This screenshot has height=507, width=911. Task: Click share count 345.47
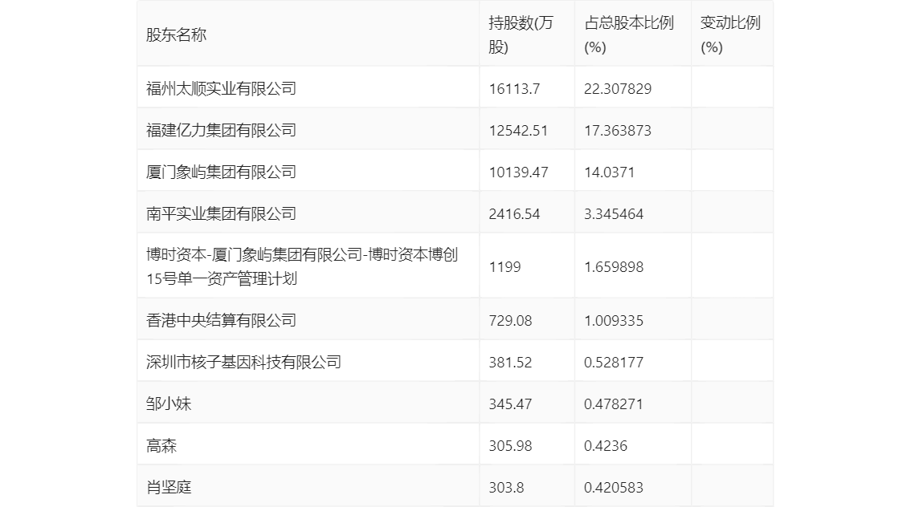click(x=510, y=404)
